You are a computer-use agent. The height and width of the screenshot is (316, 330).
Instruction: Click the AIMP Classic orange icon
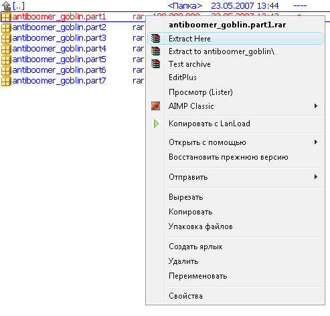tap(155, 106)
